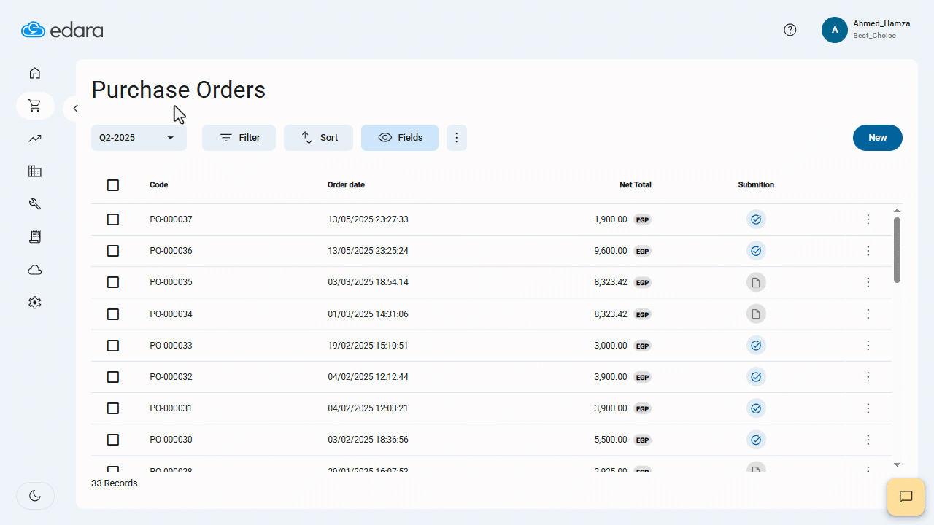Toggle the Fields visibility button

point(400,138)
